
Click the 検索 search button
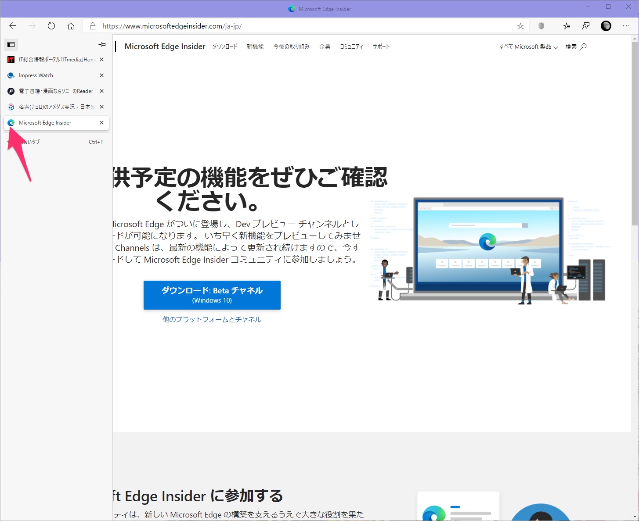(x=576, y=46)
